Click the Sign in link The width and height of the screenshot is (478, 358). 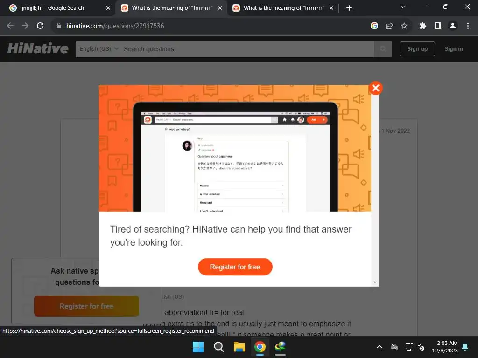coord(454,48)
